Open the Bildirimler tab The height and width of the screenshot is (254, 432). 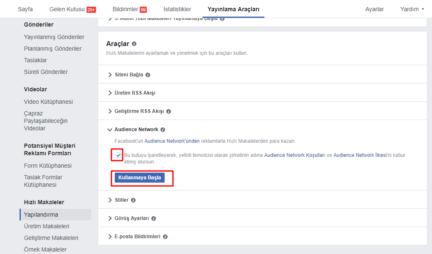(x=129, y=9)
